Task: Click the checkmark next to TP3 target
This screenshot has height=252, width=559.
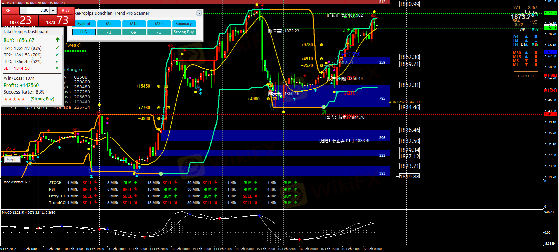Action: coord(57,61)
